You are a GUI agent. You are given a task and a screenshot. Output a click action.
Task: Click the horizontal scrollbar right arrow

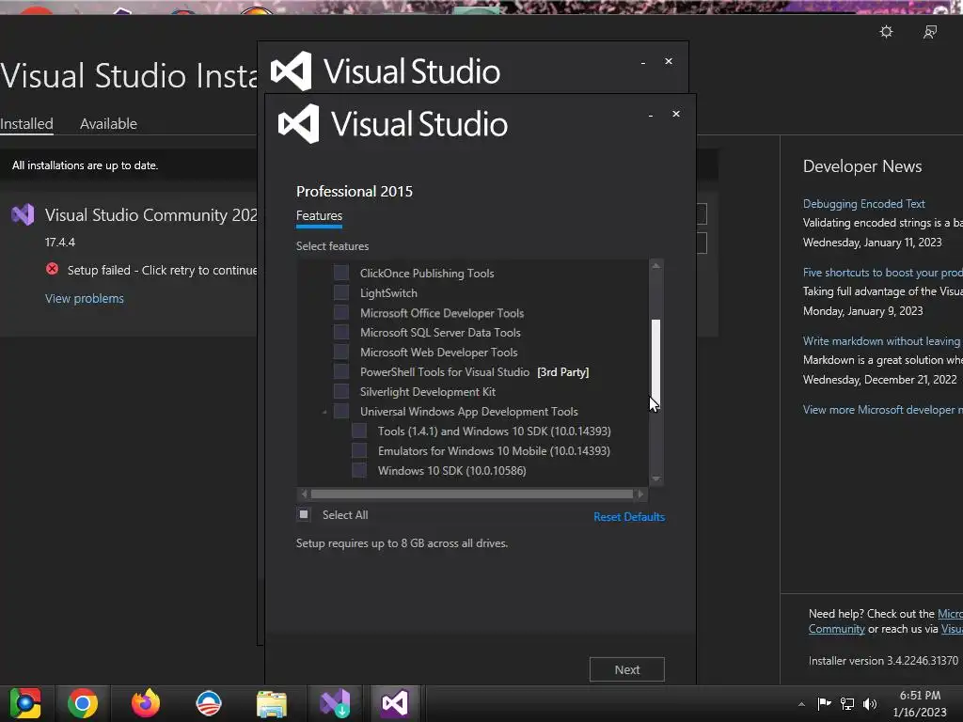[x=640, y=494]
